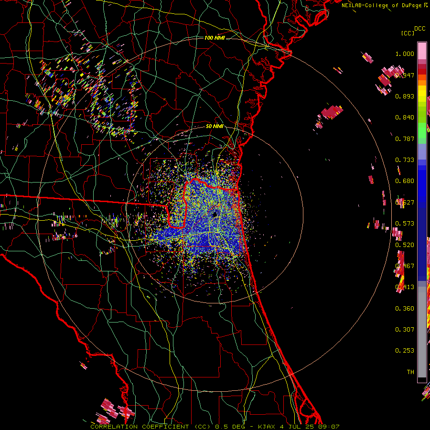Screen dimensions: 430x430
Task: Click the KJAX radar site center dot
Action: [215, 215]
